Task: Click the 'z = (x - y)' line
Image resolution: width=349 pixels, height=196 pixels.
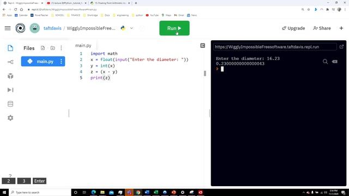Action: [104, 72]
